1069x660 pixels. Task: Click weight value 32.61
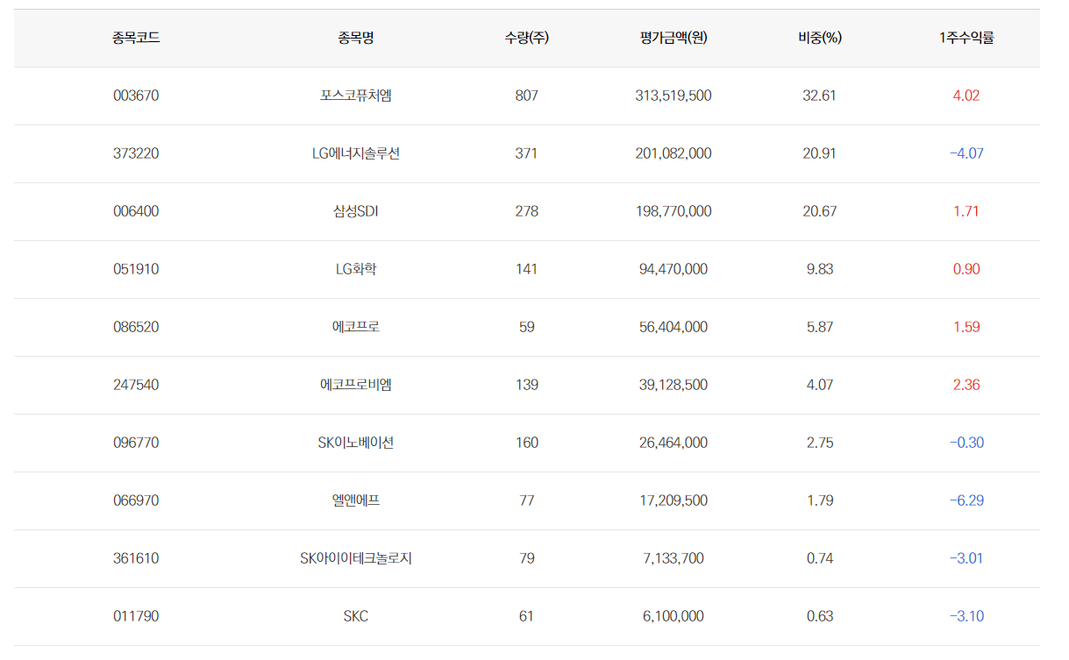click(x=820, y=96)
